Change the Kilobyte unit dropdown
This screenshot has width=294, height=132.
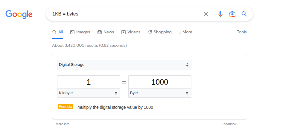[89, 93]
